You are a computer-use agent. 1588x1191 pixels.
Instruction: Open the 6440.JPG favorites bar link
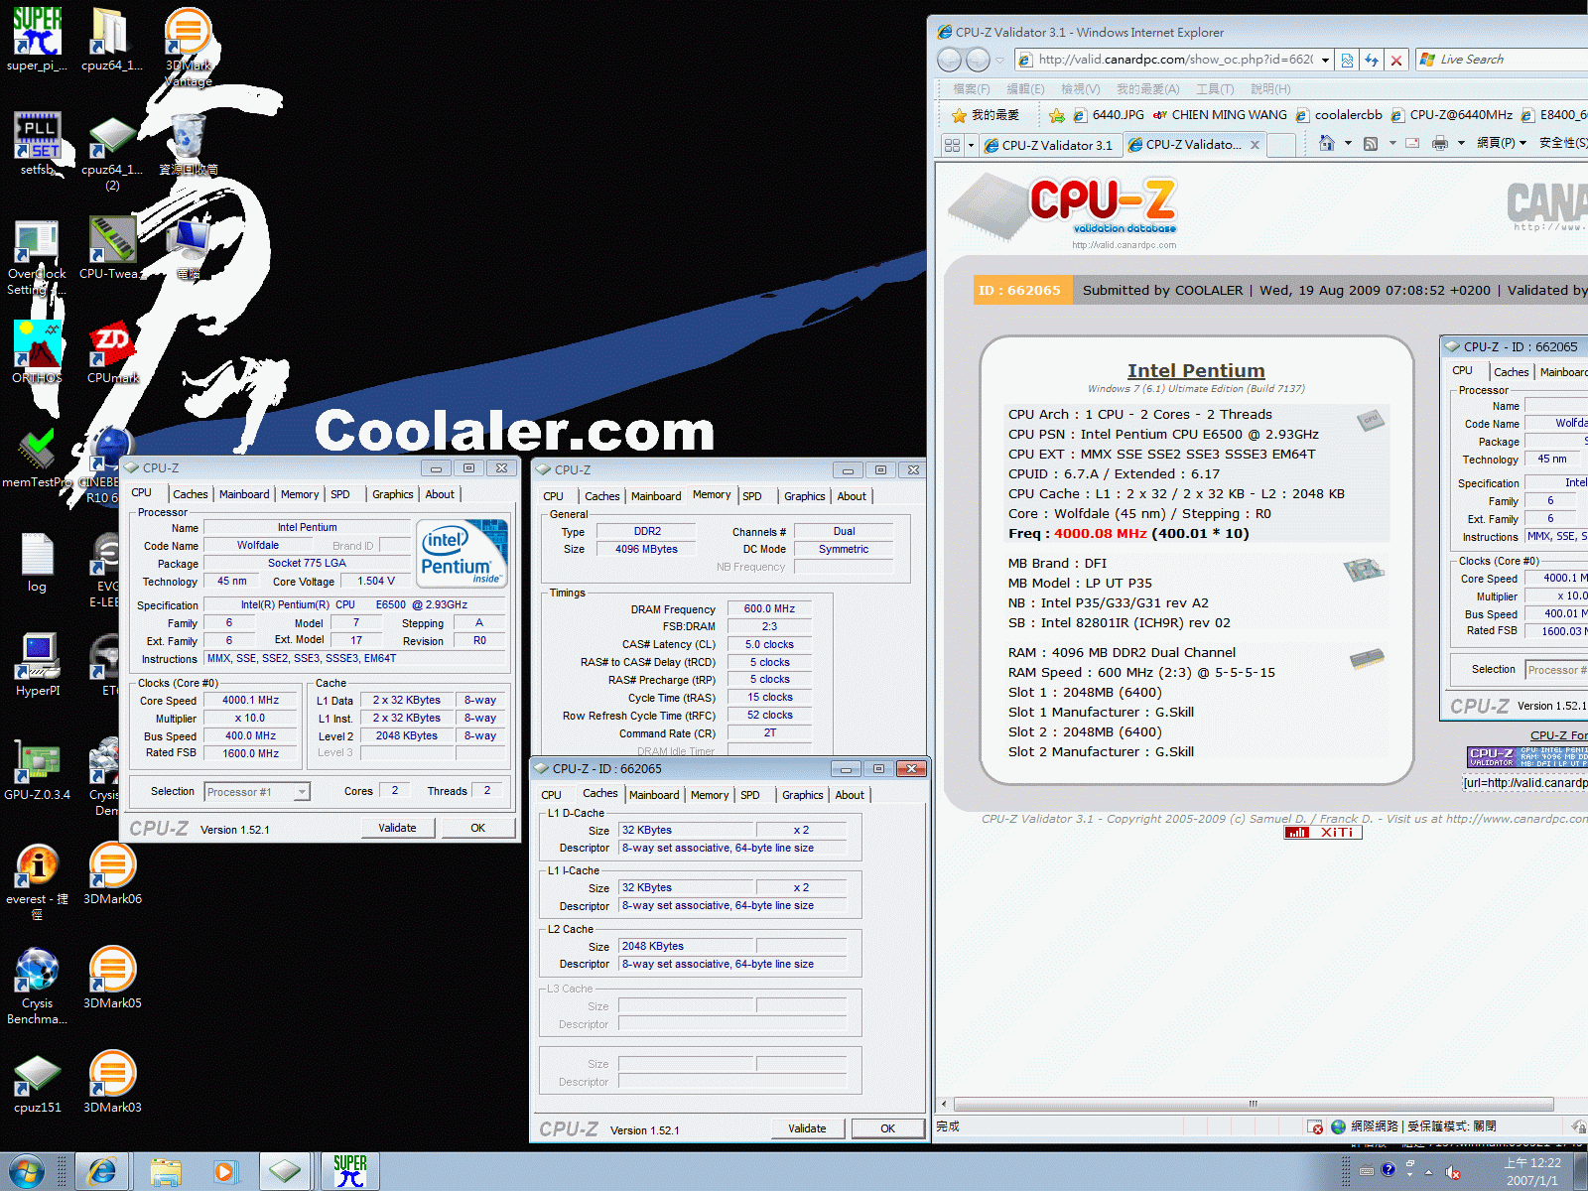click(x=1109, y=115)
